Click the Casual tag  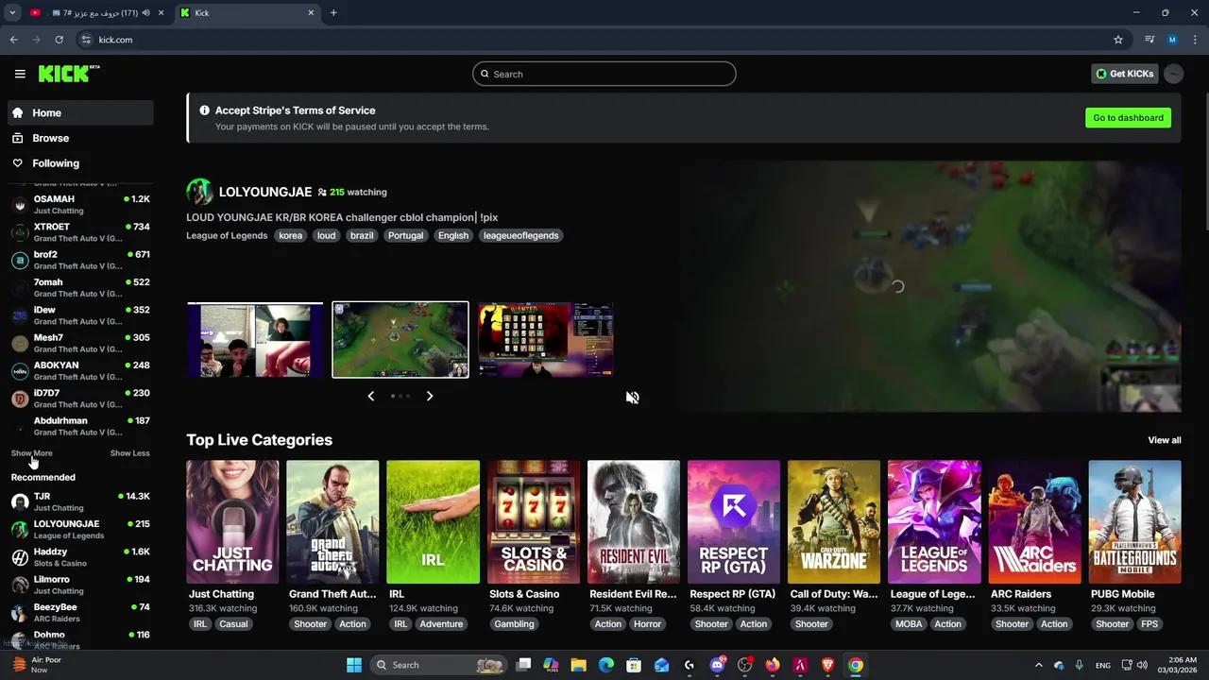point(233,624)
